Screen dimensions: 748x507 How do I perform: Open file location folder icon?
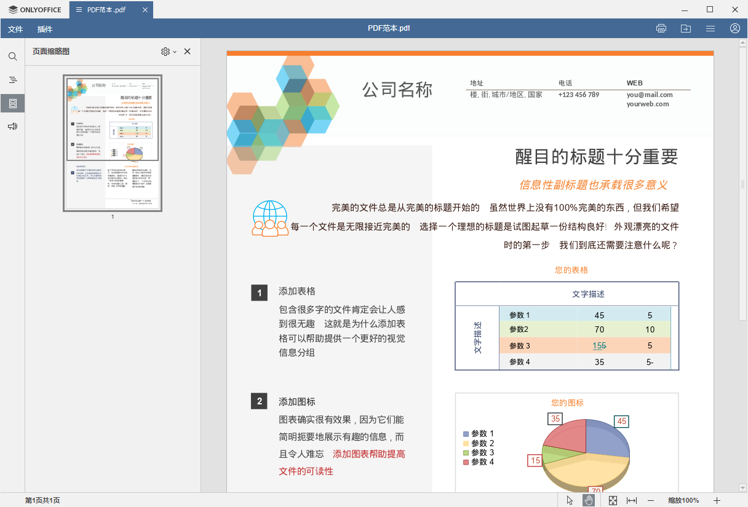(686, 28)
